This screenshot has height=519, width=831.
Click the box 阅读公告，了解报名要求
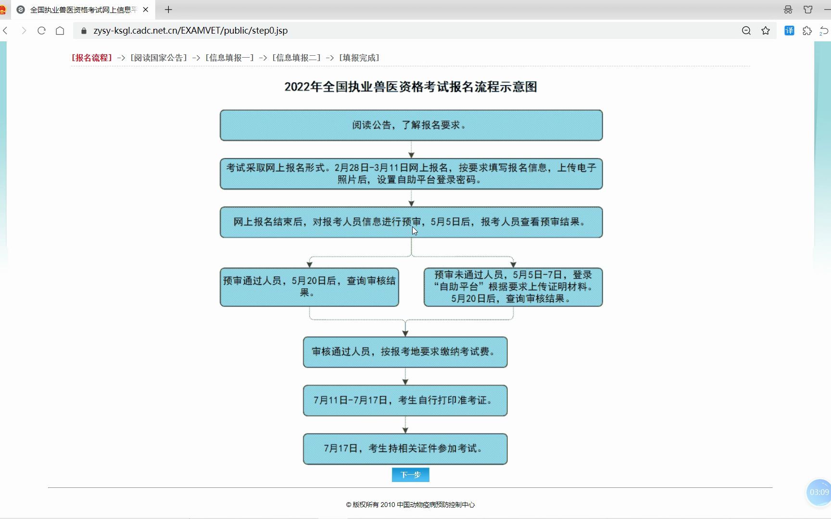411,125
